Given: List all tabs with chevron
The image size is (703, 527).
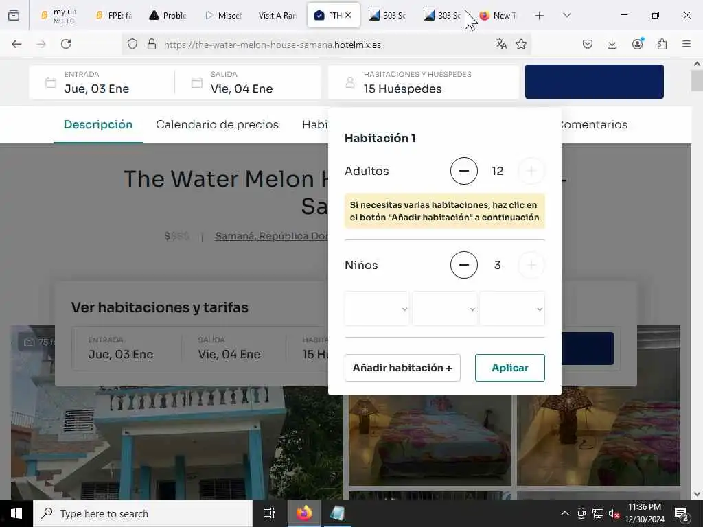Looking at the screenshot, I should [566, 15].
